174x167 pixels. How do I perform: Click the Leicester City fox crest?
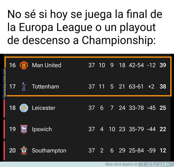(24, 108)
